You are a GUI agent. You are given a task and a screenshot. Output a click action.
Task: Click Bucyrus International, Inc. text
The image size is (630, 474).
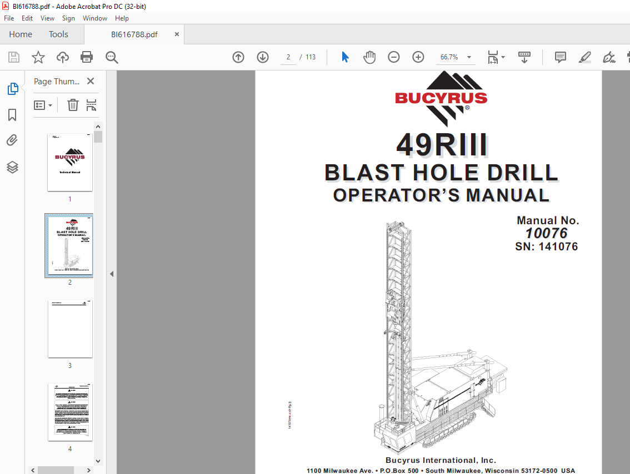(441, 460)
